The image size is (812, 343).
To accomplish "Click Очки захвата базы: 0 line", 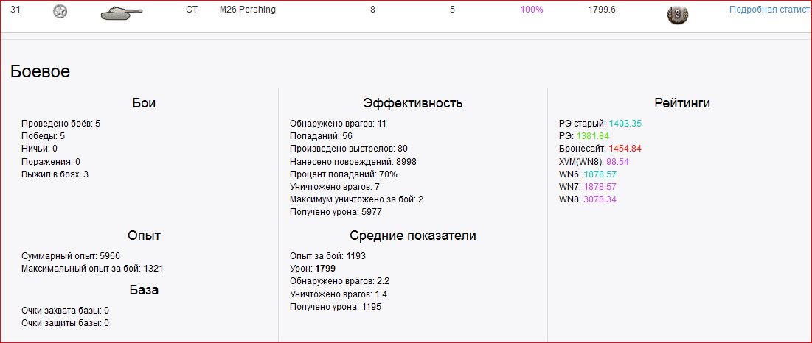I will [65, 311].
